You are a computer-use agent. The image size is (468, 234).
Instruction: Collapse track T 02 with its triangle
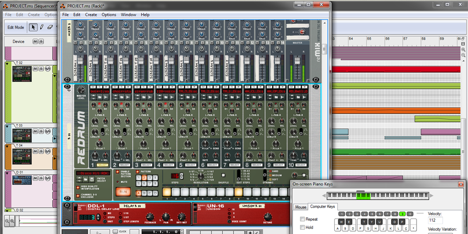click(7, 63)
